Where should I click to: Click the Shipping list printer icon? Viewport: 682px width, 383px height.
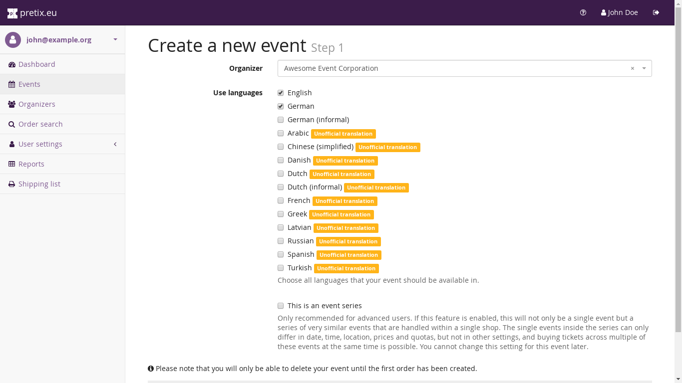click(12, 184)
